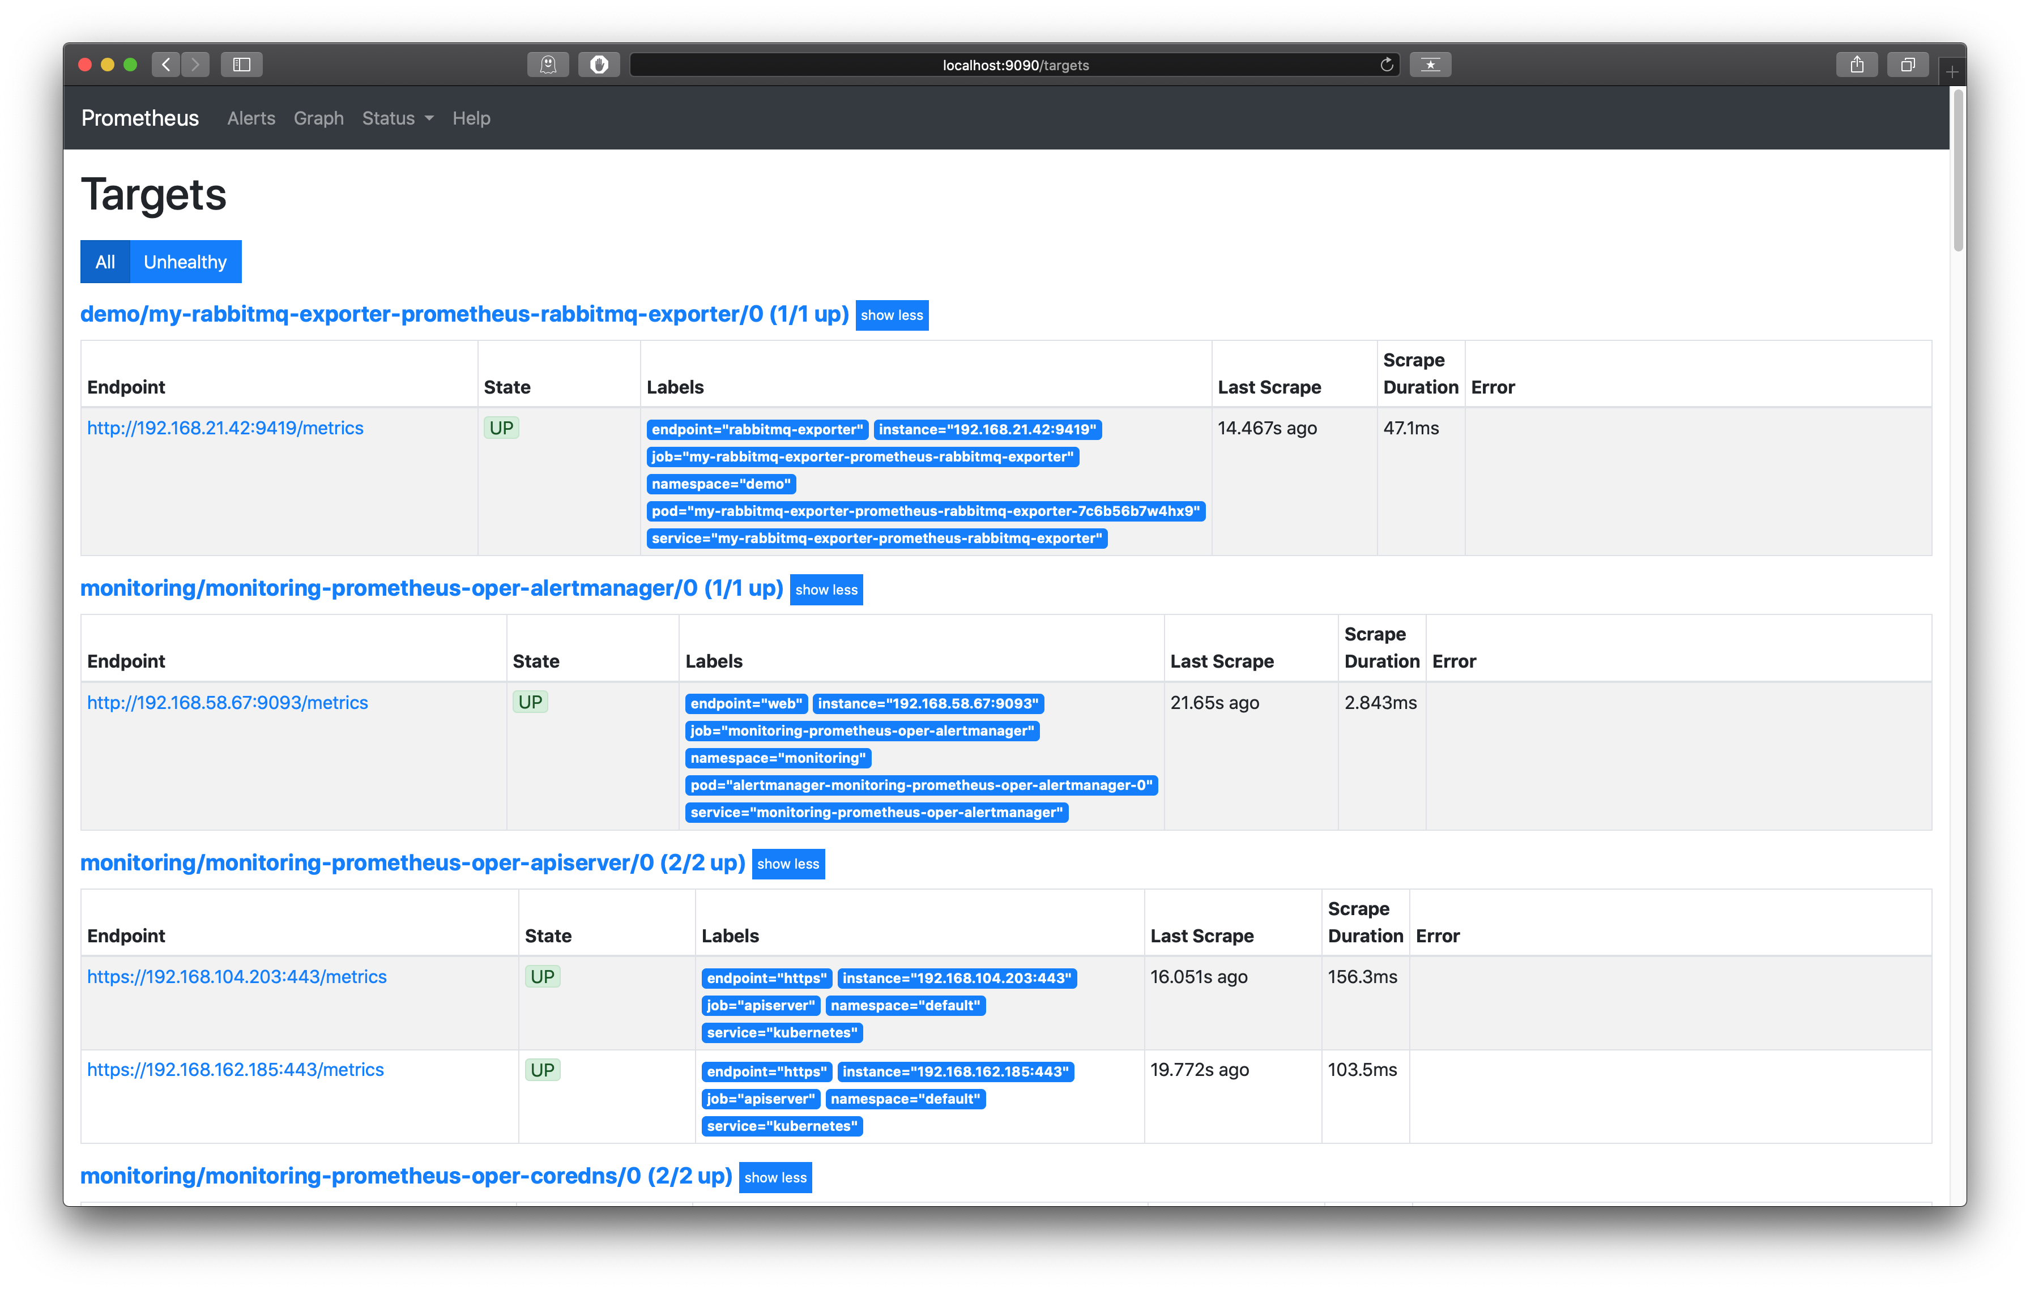This screenshot has height=1290, width=2030.
Task: Open the Alerts nav item
Action: (x=251, y=119)
